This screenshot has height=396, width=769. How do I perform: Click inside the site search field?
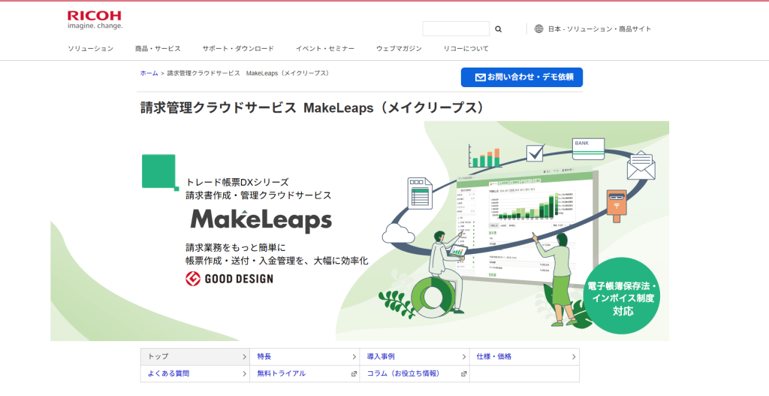pos(456,29)
